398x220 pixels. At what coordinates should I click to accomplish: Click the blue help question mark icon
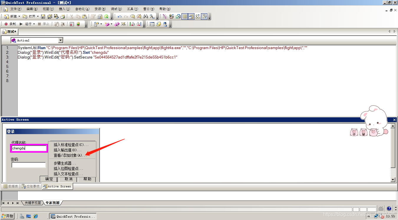point(389,209)
